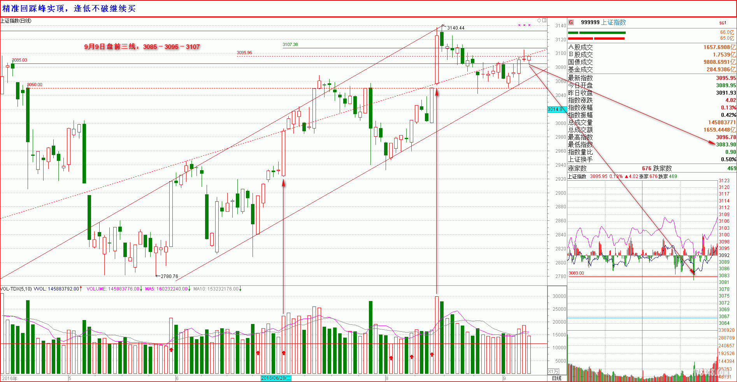737x382 pixels.
Task: Click the split-window icon atop the chart
Action: (544, 20)
